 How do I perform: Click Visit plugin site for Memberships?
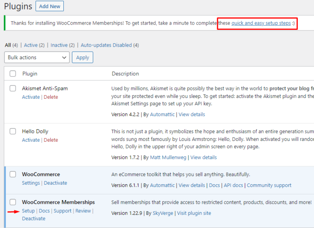[x=194, y=213]
